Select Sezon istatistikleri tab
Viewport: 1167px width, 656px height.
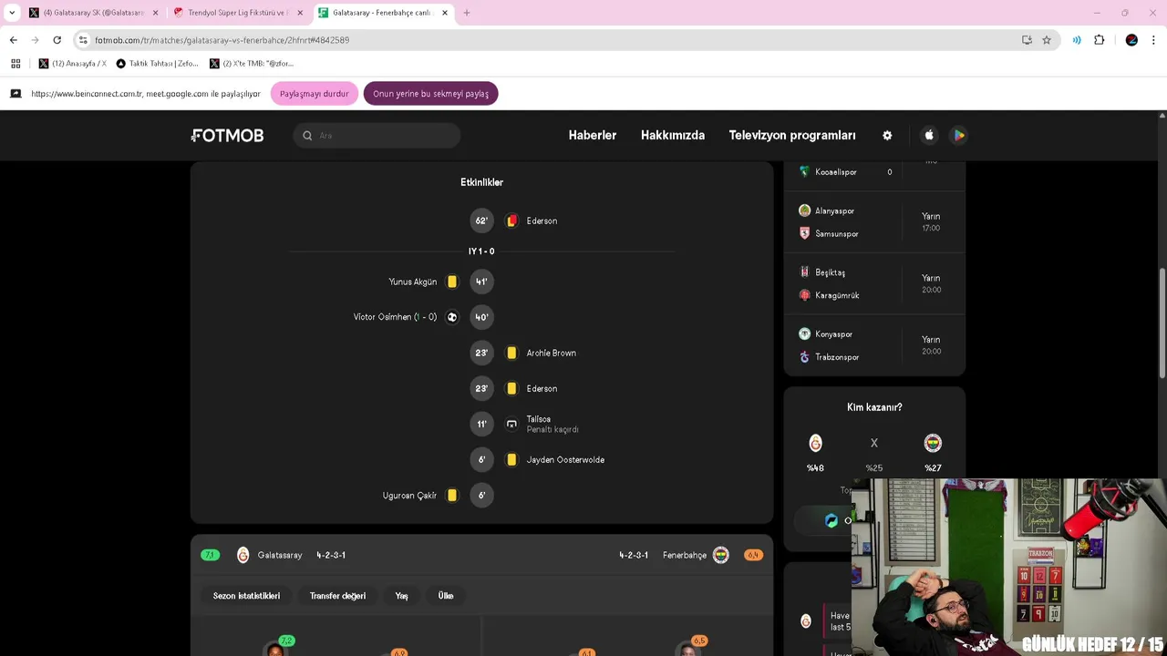point(246,596)
